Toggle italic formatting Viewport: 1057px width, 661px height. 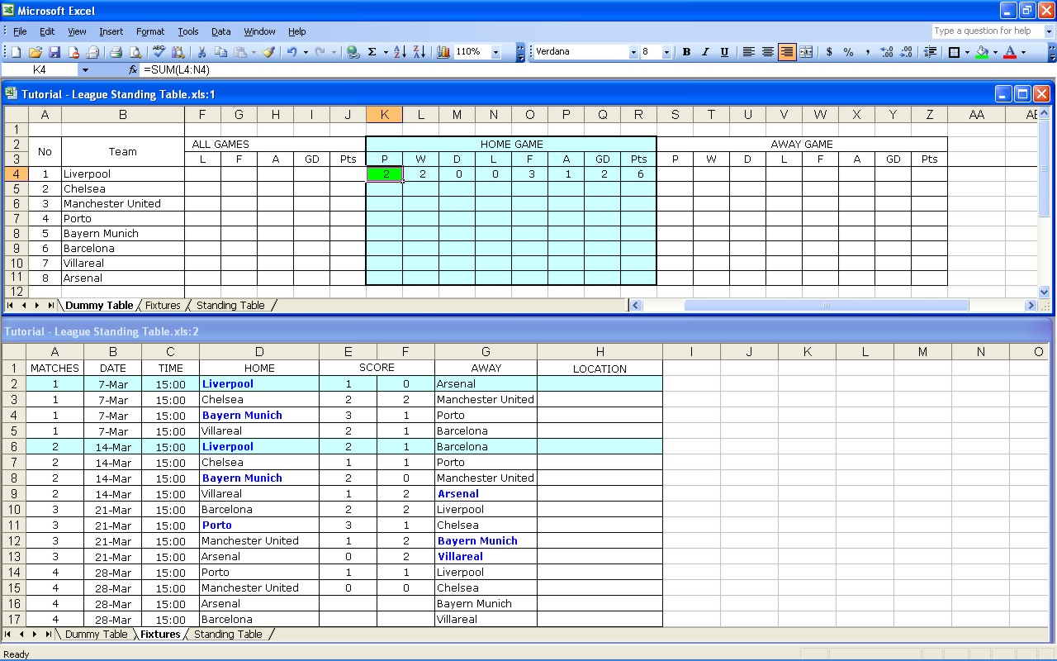tap(705, 52)
